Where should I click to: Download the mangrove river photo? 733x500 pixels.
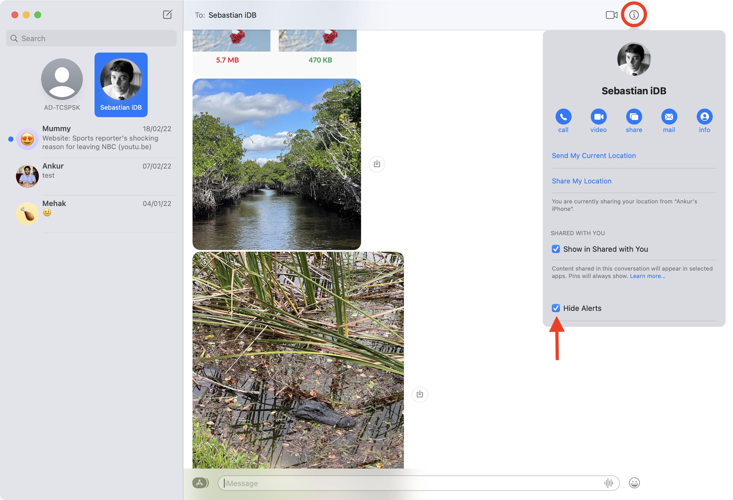click(x=377, y=164)
